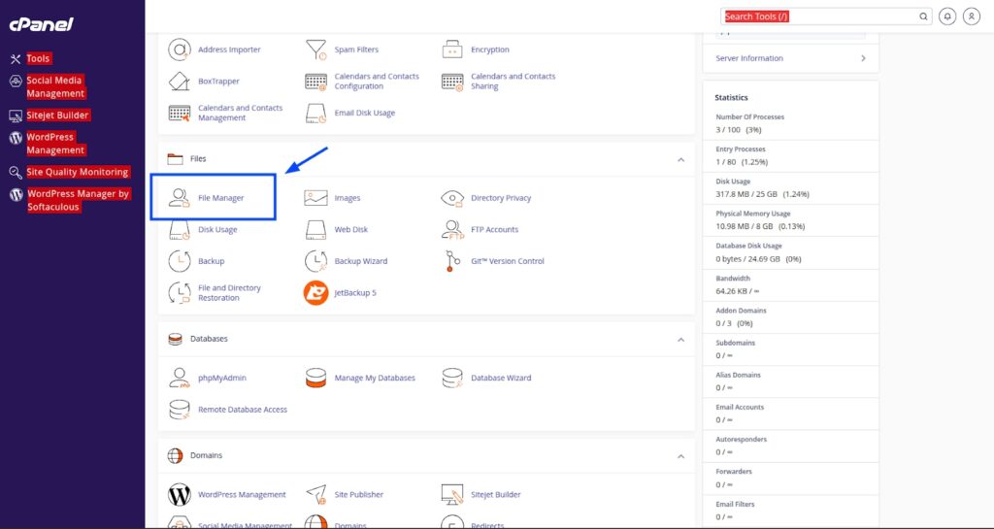This screenshot has width=994, height=529.
Task: Click Calendars and Contacts Management icon
Action: 180,113
